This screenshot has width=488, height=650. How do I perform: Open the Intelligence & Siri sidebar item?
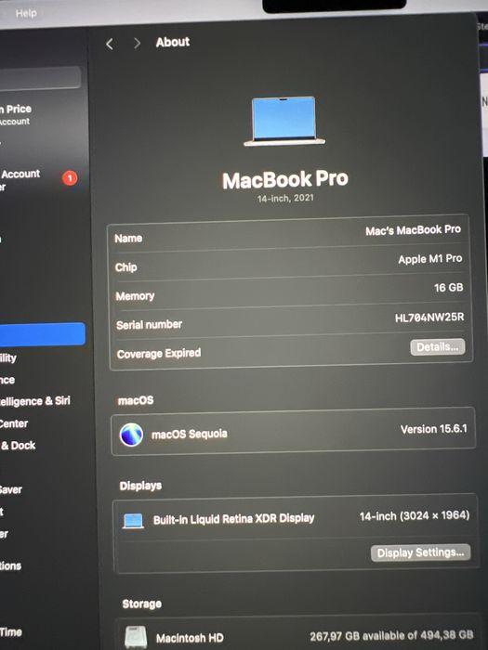tap(35, 401)
